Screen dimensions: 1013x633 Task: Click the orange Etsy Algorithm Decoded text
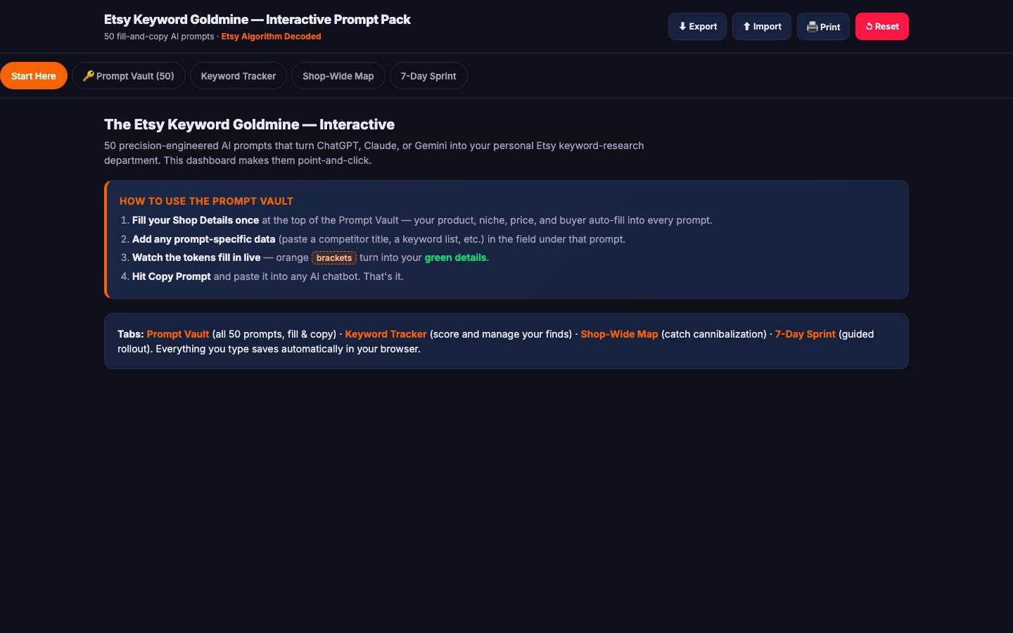click(271, 37)
